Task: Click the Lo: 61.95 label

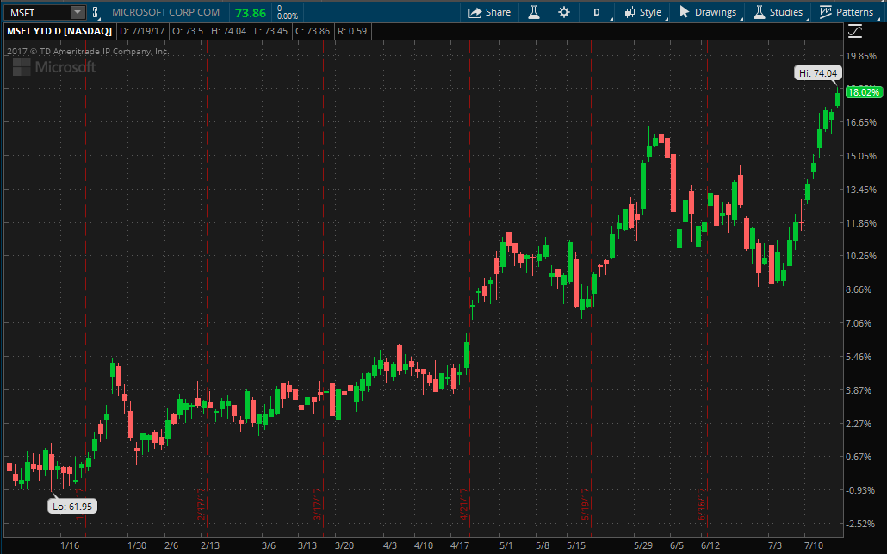Action: point(72,507)
